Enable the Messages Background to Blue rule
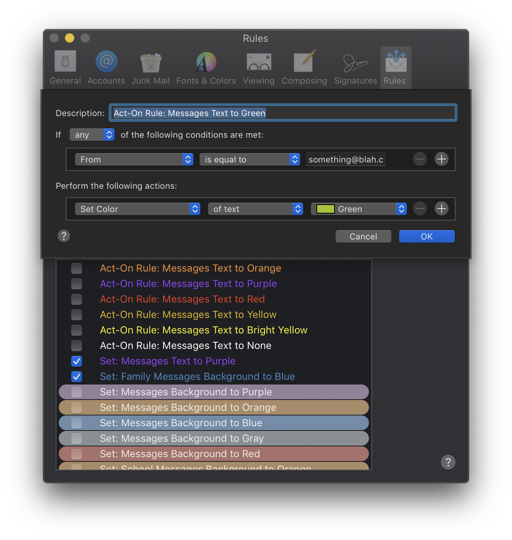Viewport: 512px width, 540px height. [77, 423]
